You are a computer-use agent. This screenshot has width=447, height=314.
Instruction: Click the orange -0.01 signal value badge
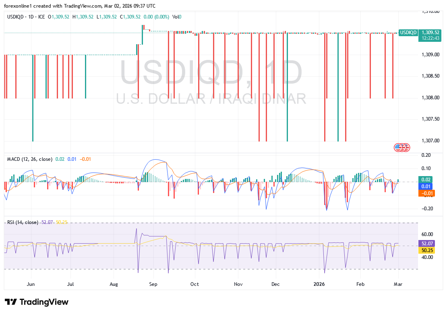pos(426,193)
